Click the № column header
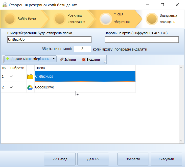Screen dimensions: 185x167 tap(5, 68)
